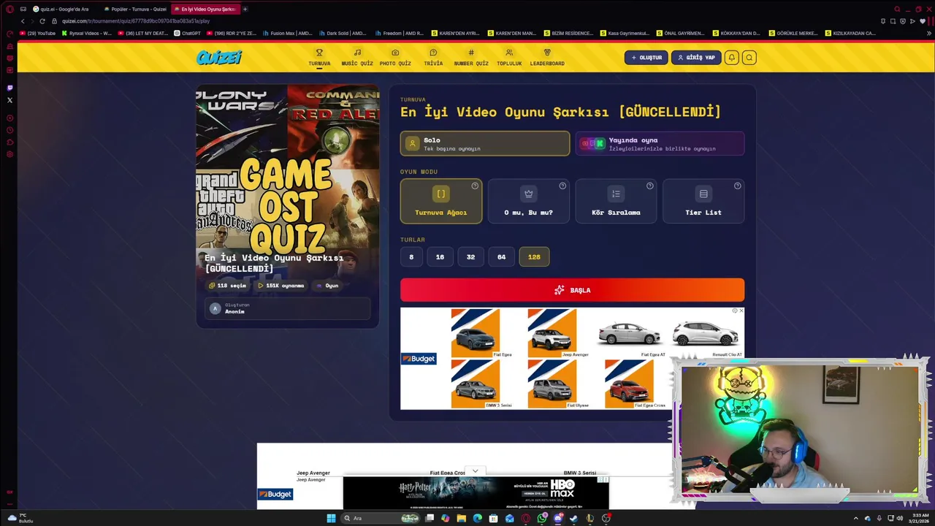Image resolution: width=935 pixels, height=526 pixels.
Task: Click the Giriş Yap login button
Action: [x=696, y=58]
